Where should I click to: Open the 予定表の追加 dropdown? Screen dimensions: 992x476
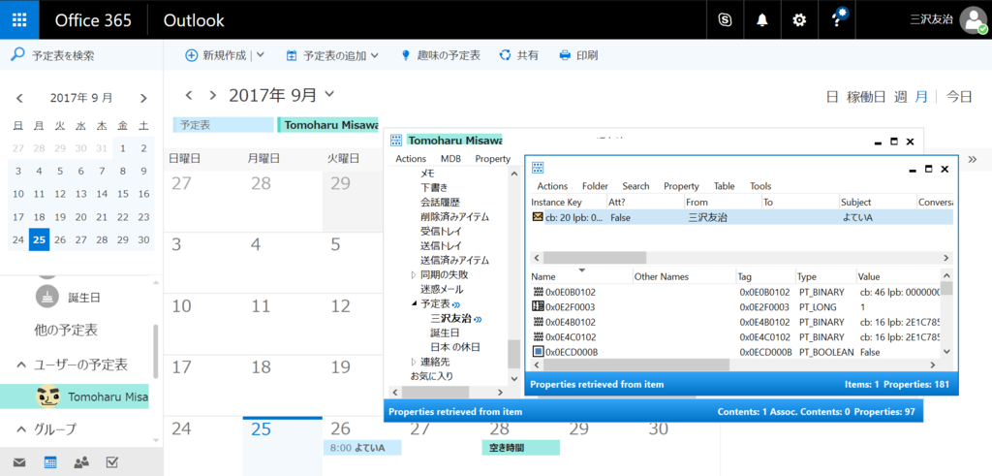(x=375, y=55)
